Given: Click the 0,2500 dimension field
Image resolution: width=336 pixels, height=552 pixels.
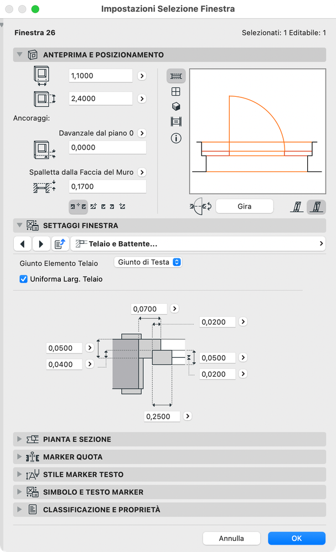Looking at the screenshot, I should (x=162, y=416).
